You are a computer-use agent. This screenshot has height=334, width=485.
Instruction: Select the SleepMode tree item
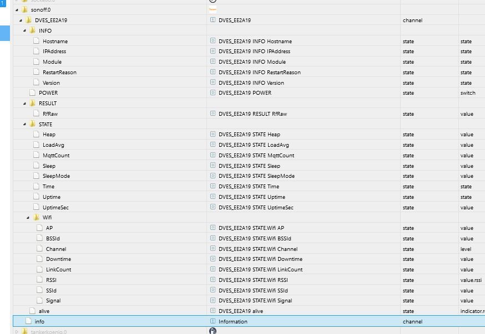coord(56,176)
